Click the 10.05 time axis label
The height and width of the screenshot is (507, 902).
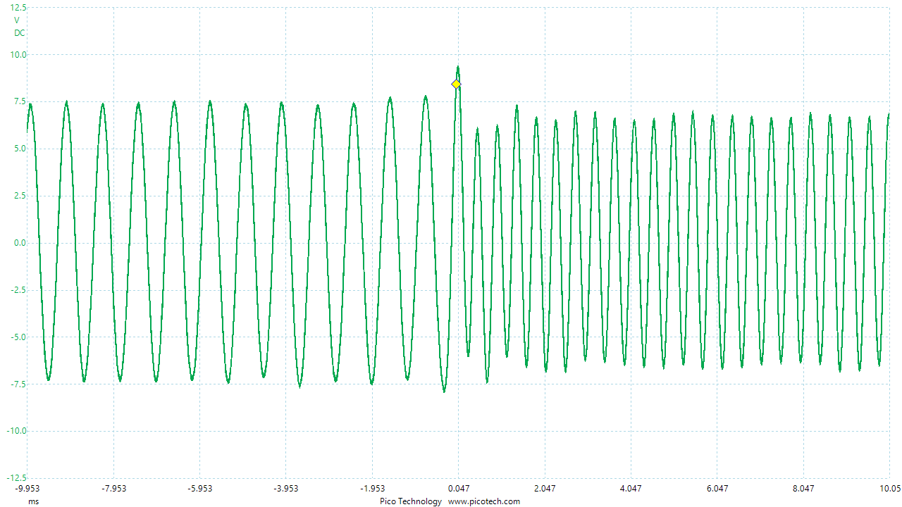889,488
